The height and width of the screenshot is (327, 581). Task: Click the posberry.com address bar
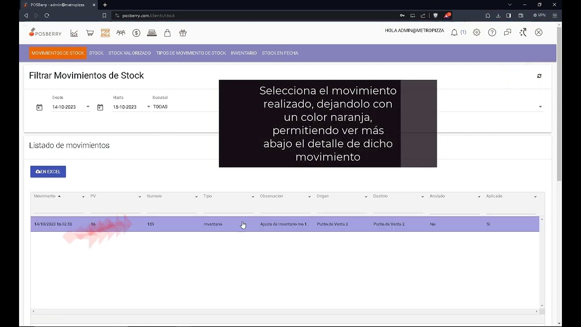(254, 15)
